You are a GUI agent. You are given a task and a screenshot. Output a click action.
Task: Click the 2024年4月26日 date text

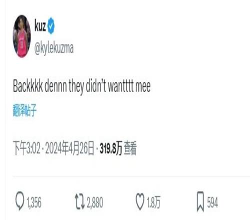pyautogui.click(x=69, y=148)
